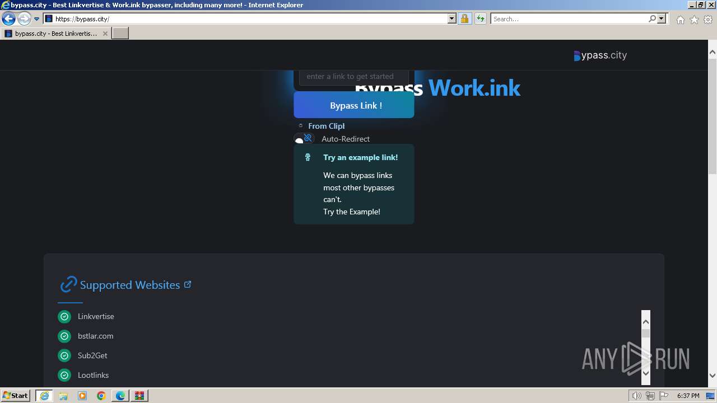Click the From Clipboard option
717x403 pixels.
tap(322, 126)
